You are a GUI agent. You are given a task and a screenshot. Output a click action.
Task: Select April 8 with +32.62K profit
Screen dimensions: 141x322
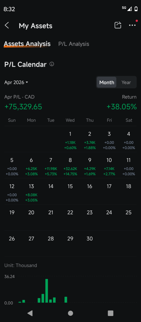click(70, 166)
